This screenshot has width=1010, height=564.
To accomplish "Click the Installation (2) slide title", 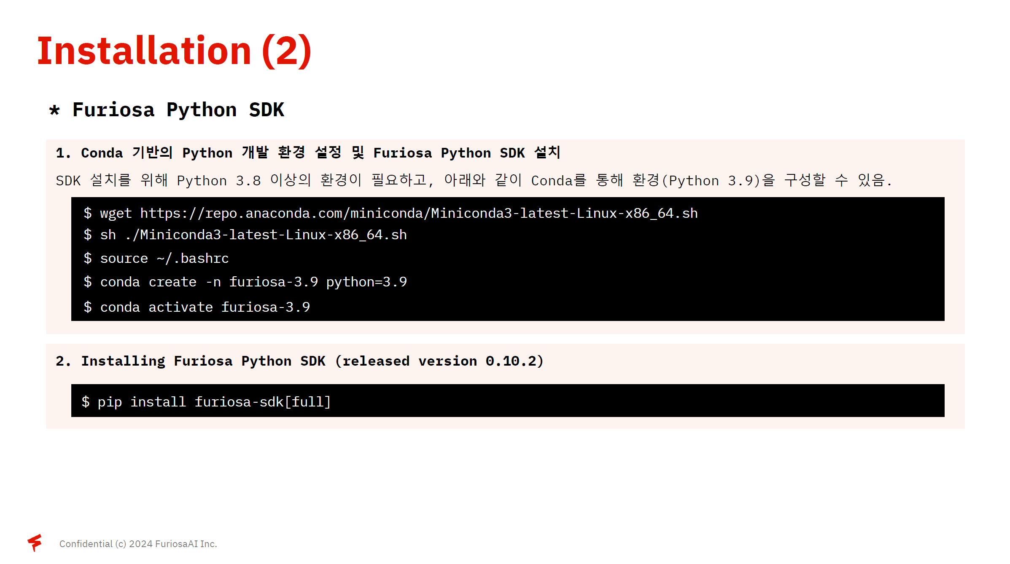I will 174,51.
